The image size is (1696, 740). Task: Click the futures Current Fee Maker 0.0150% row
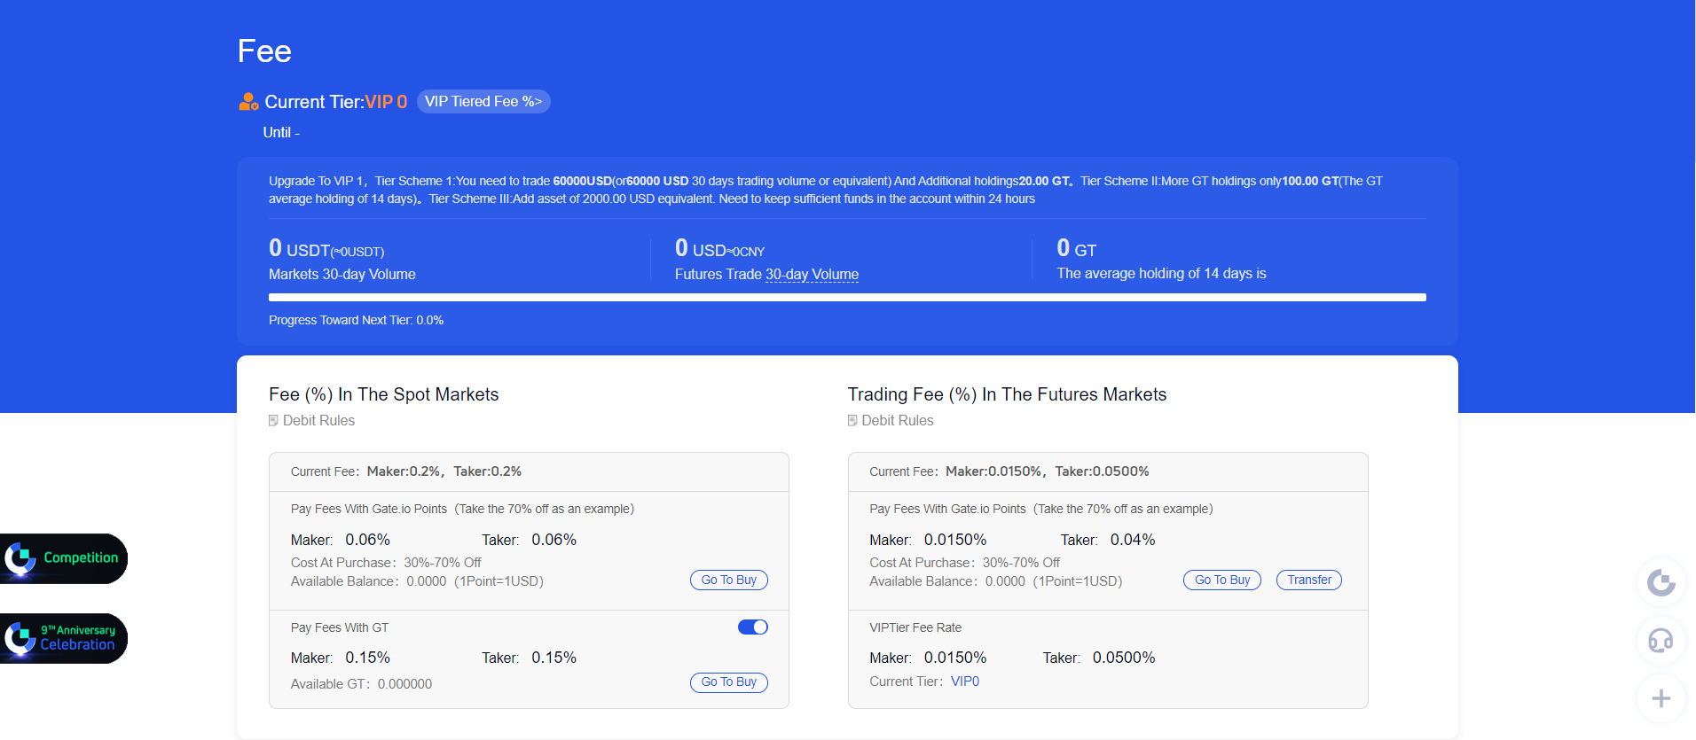click(1108, 471)
